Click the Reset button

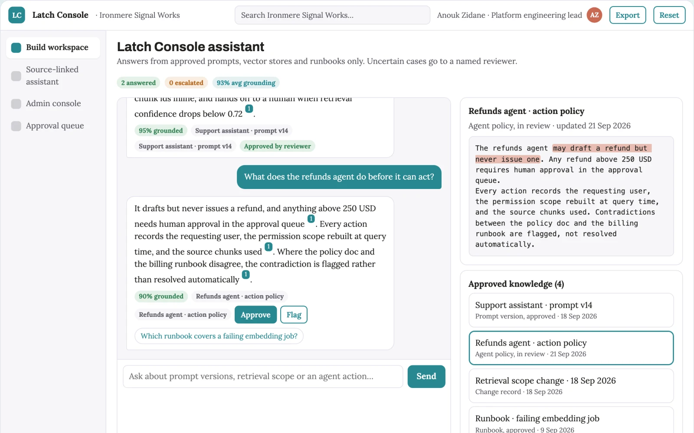(669, 15)
